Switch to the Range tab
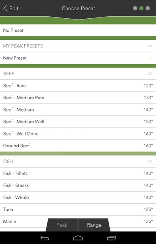The image size is (156, 244). (94, 225)
